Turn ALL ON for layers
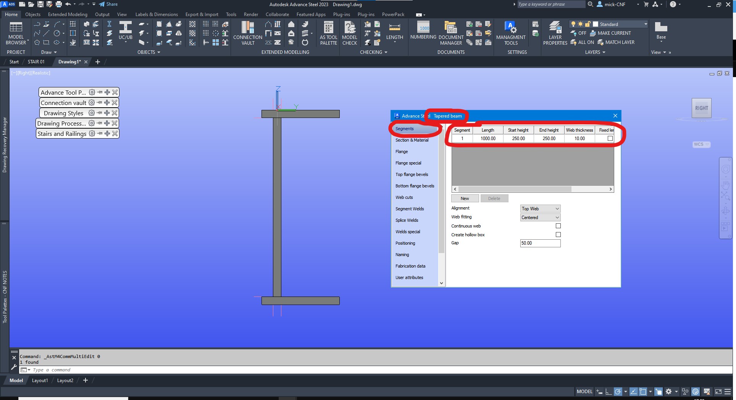The width and height of the screenshot is (736, 400). (582, 42)
